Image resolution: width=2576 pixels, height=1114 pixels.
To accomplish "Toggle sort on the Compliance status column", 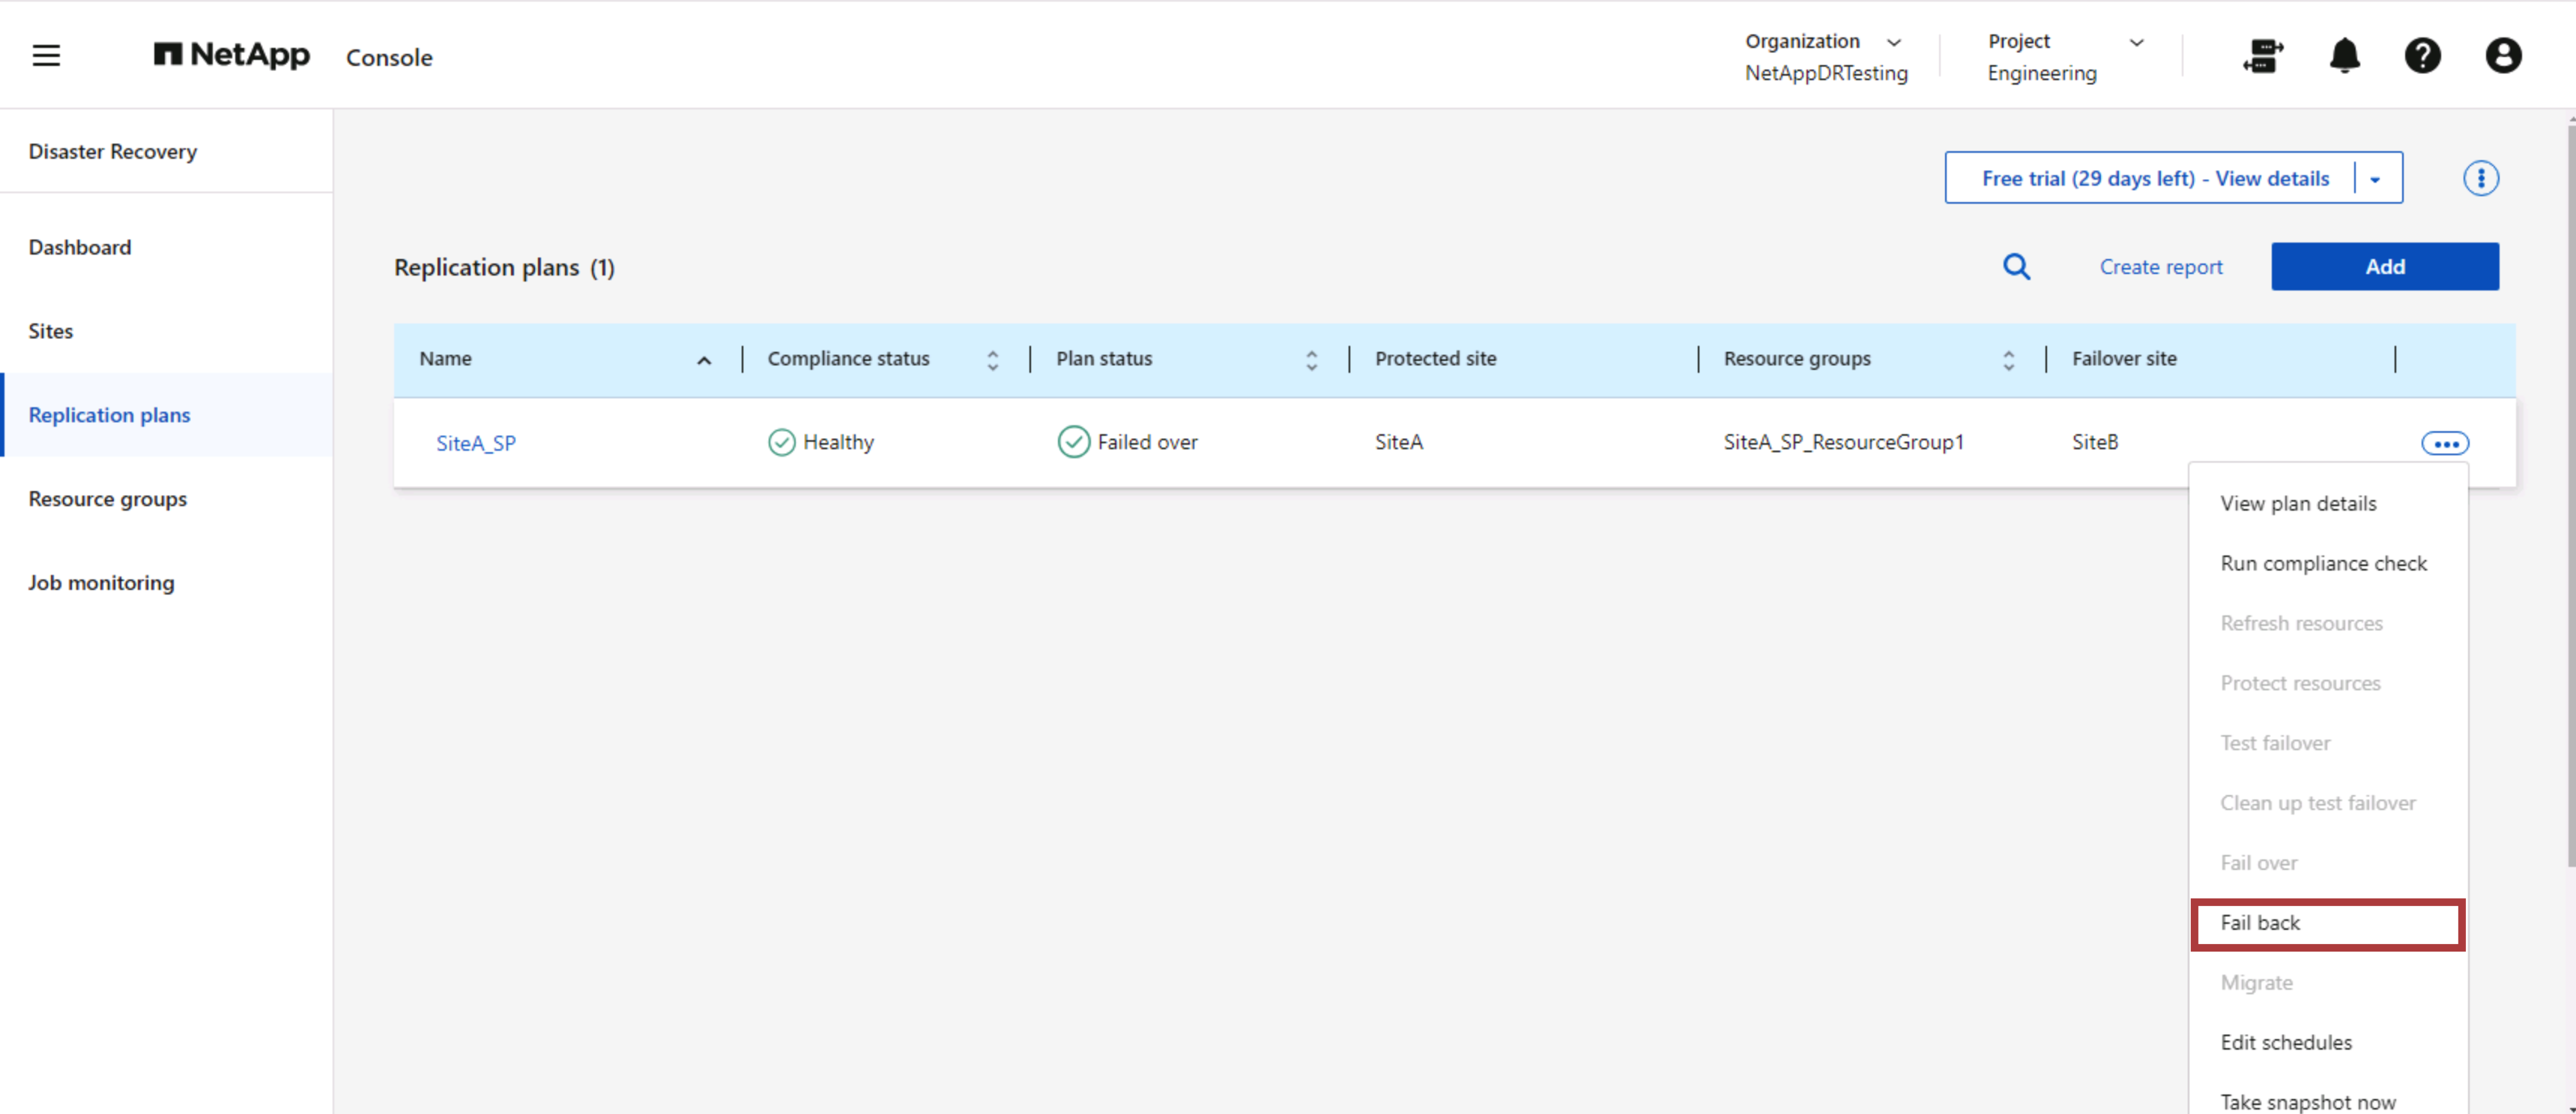I will [x=992, y=359].
